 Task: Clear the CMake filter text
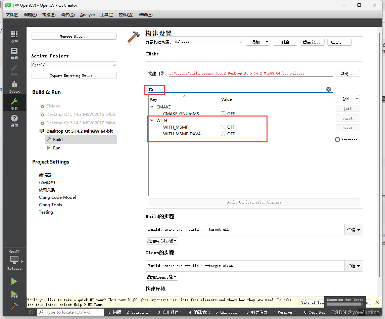(x=329, y=89)
